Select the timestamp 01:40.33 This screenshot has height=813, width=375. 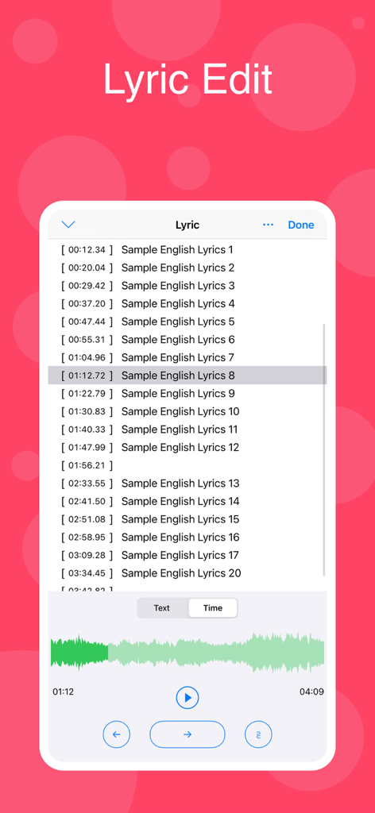[x=87, y=430]
